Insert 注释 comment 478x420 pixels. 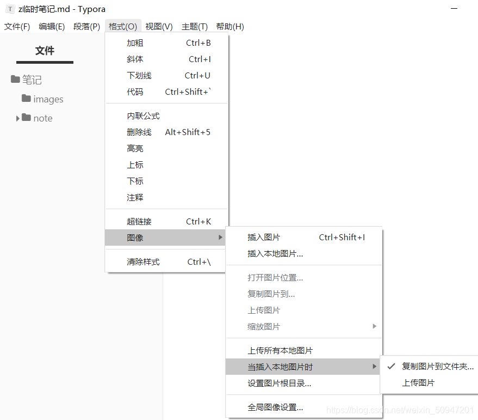tap(166, 198)
